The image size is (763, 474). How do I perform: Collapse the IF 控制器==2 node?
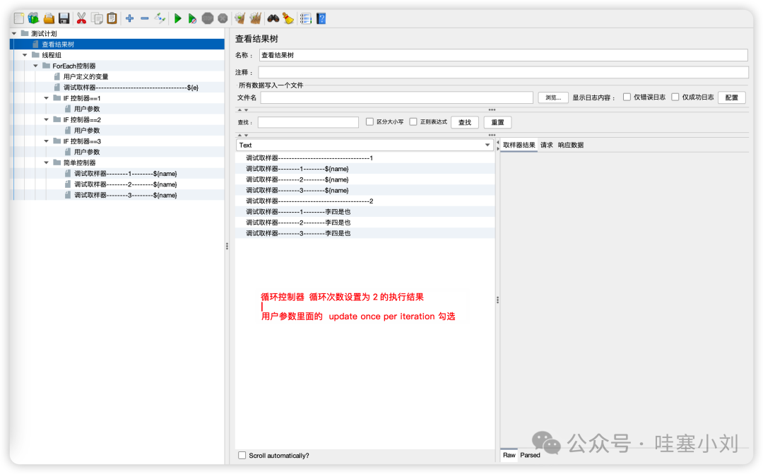46,119
